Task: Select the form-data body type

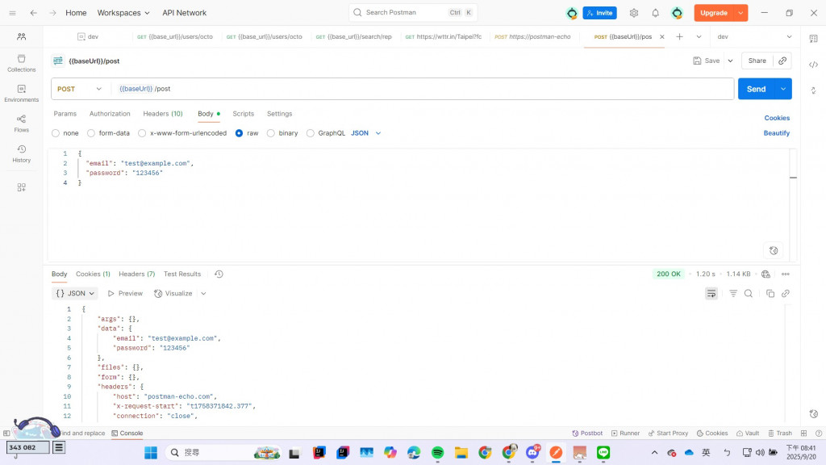Action: tap(91, 133)
